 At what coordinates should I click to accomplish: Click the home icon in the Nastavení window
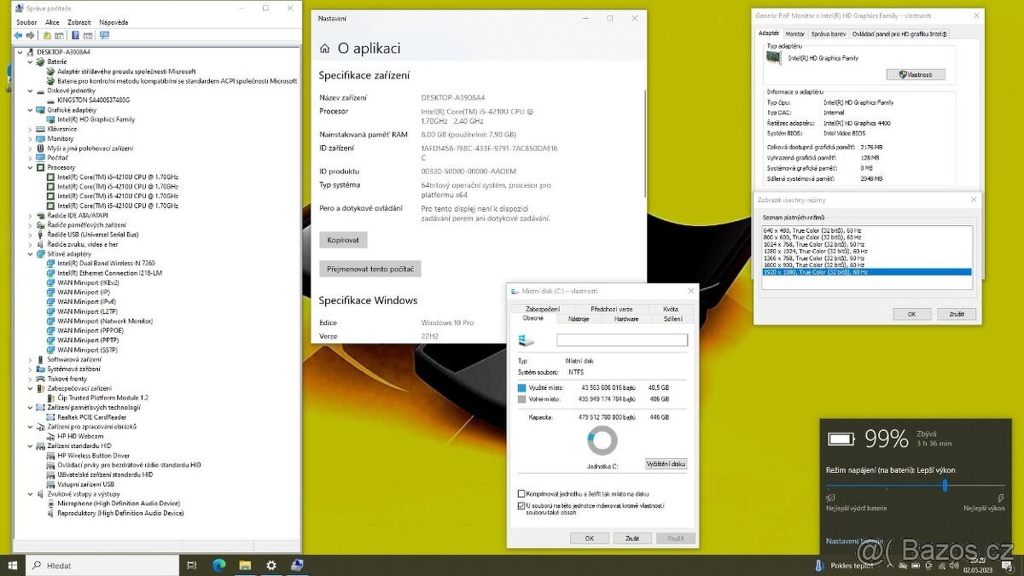325,49
